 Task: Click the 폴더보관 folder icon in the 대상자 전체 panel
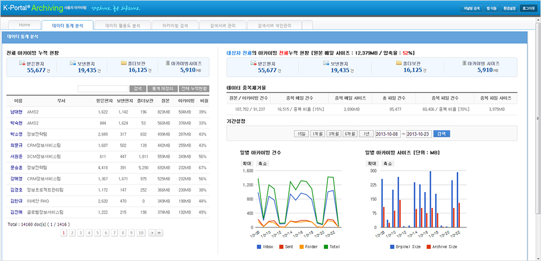tap(399, 63)
